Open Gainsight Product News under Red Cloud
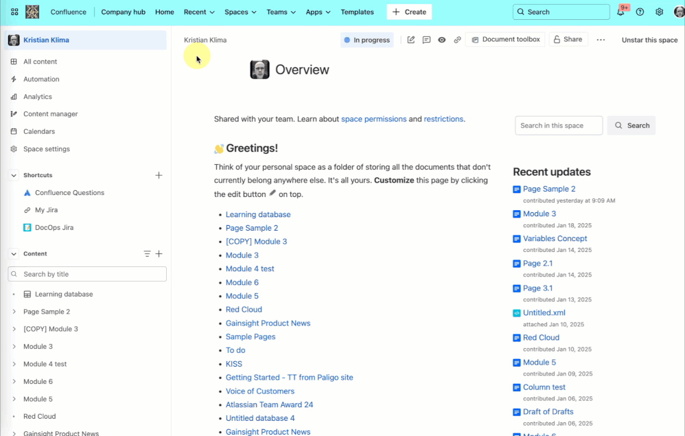The image size is (685, 436). [268, 323]
